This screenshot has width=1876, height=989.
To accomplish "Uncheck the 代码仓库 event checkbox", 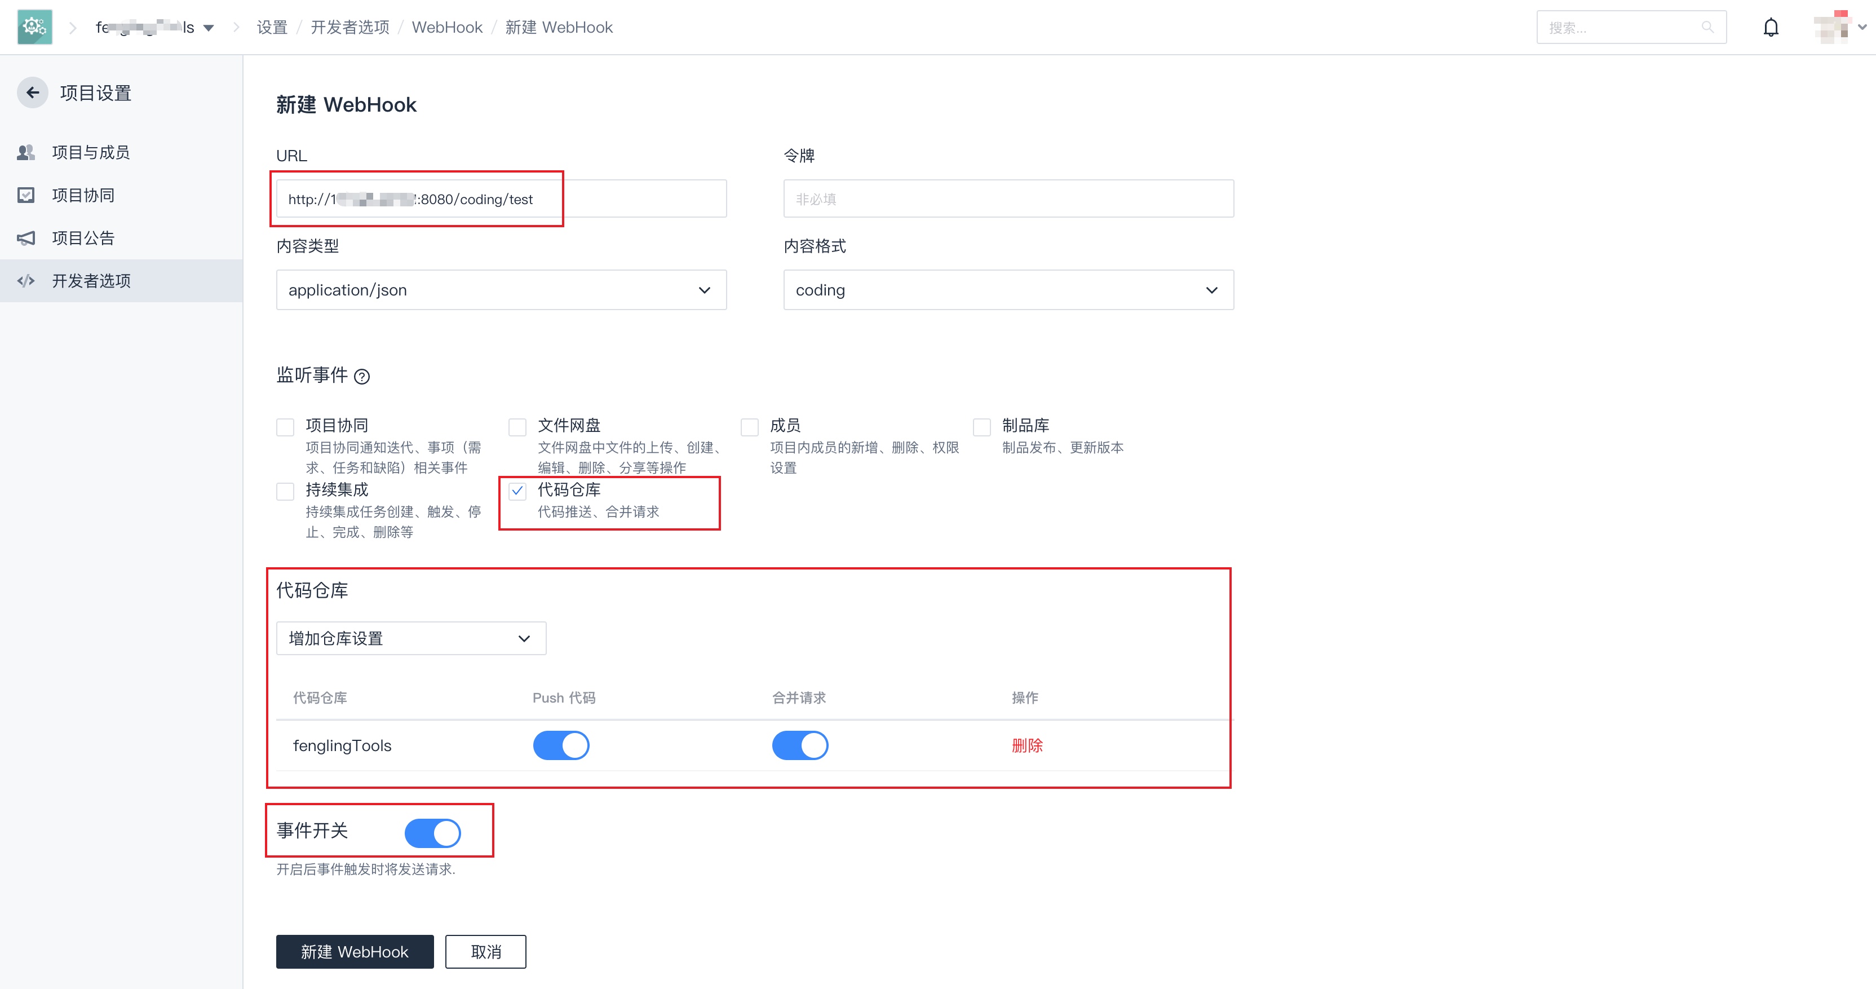I will pyautogui.click(x=517, y=491).
